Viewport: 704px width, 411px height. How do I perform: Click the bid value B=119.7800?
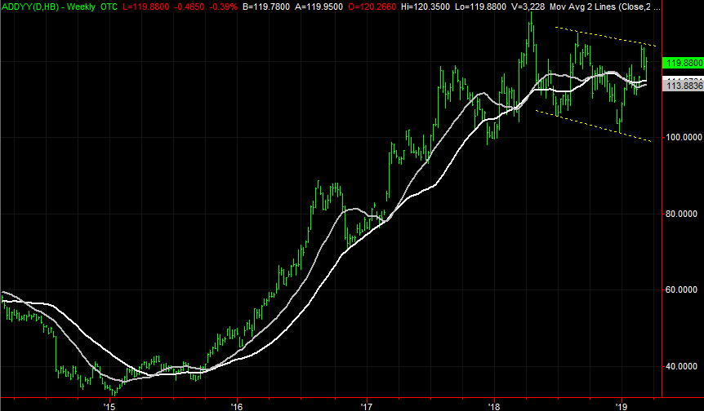[x=265, y=7]
